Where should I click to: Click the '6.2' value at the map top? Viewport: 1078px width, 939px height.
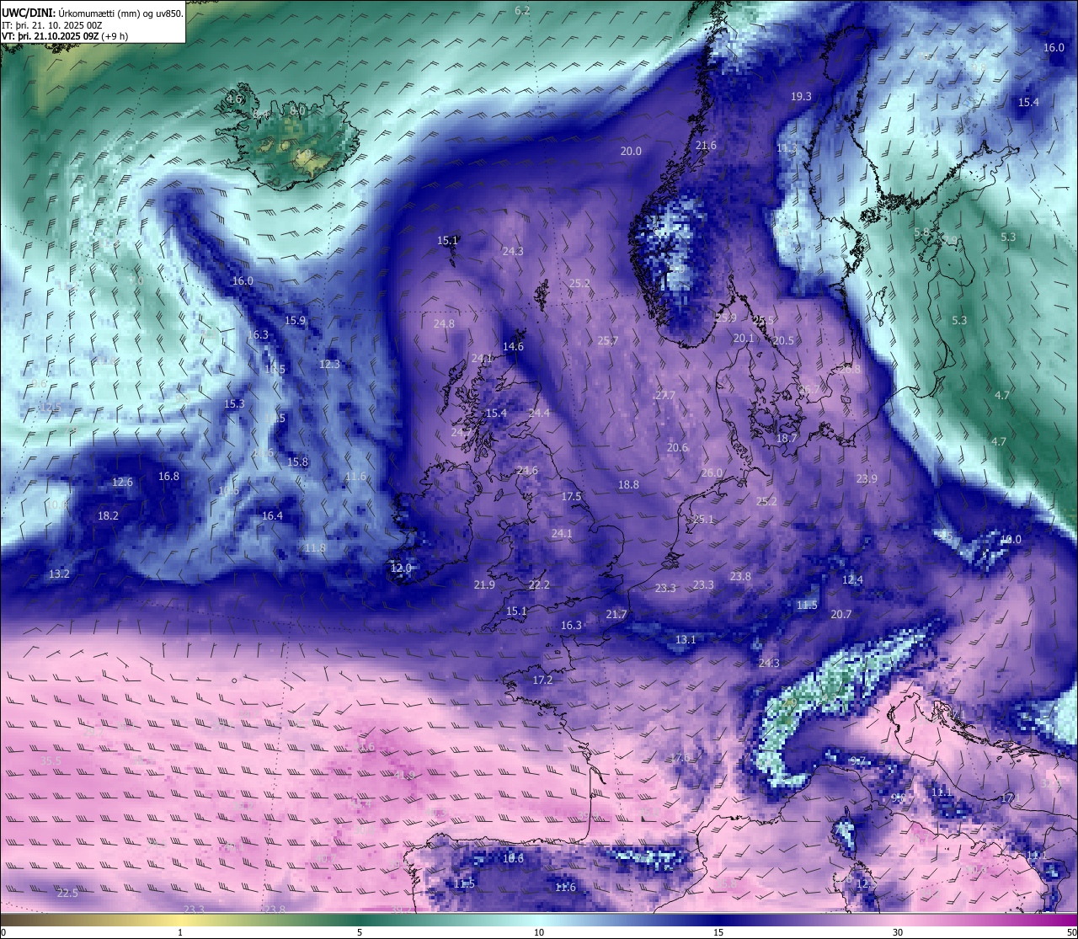click(522, 10)
